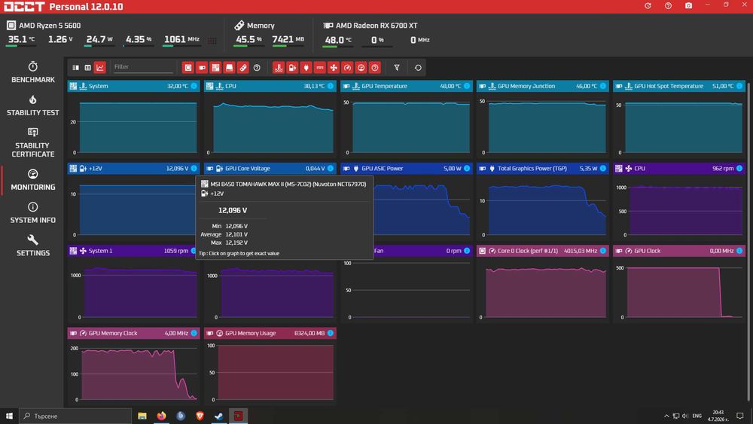Viewport: 753px width, 424px height.
Task: Open the Benchmark section
Action: tap(32, 72)
